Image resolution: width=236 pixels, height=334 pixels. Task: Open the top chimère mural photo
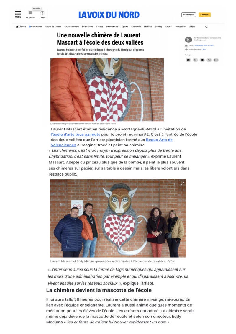pos(107,89)
